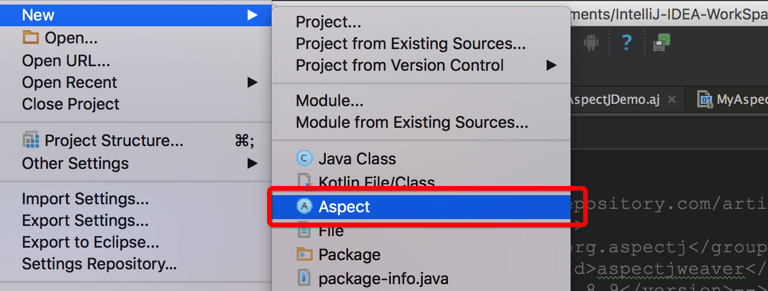Select Export to Eclipse menu item
The height and width of the screenshot is (291, 768).
pyautogui.click(x=91, y=242)
